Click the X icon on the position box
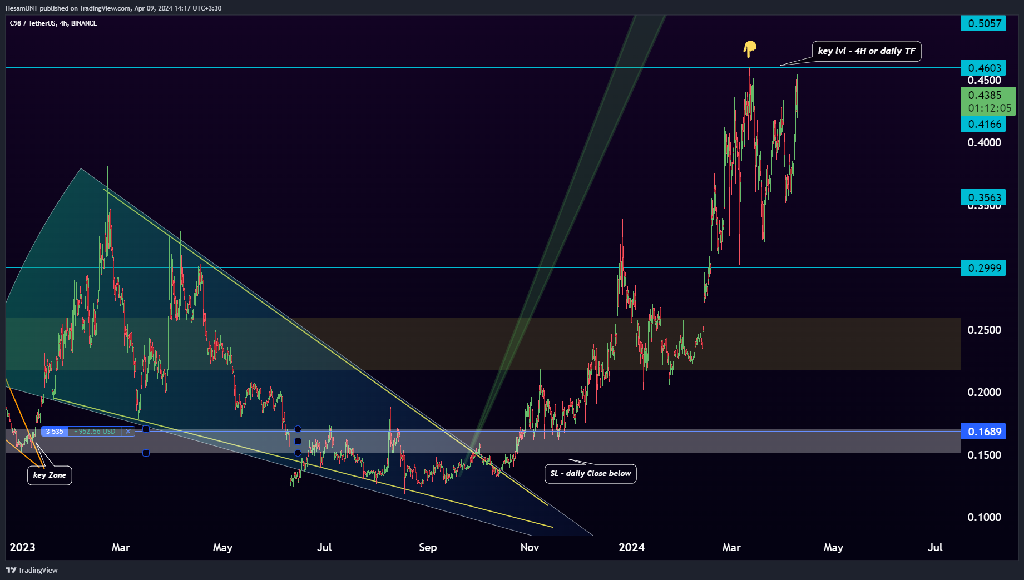Viewport: 1024px width, 580px height. click(128, 432)
